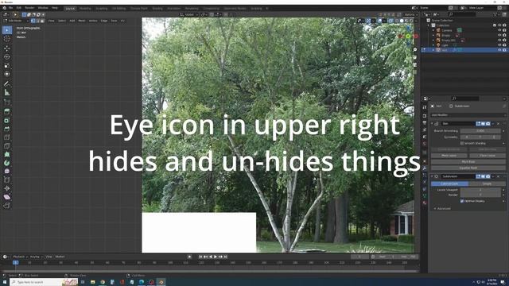
Task: Open the File menu
Action: [10, 8]
